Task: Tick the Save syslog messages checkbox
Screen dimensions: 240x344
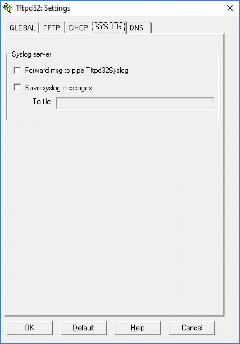Action: click(18, 88)
